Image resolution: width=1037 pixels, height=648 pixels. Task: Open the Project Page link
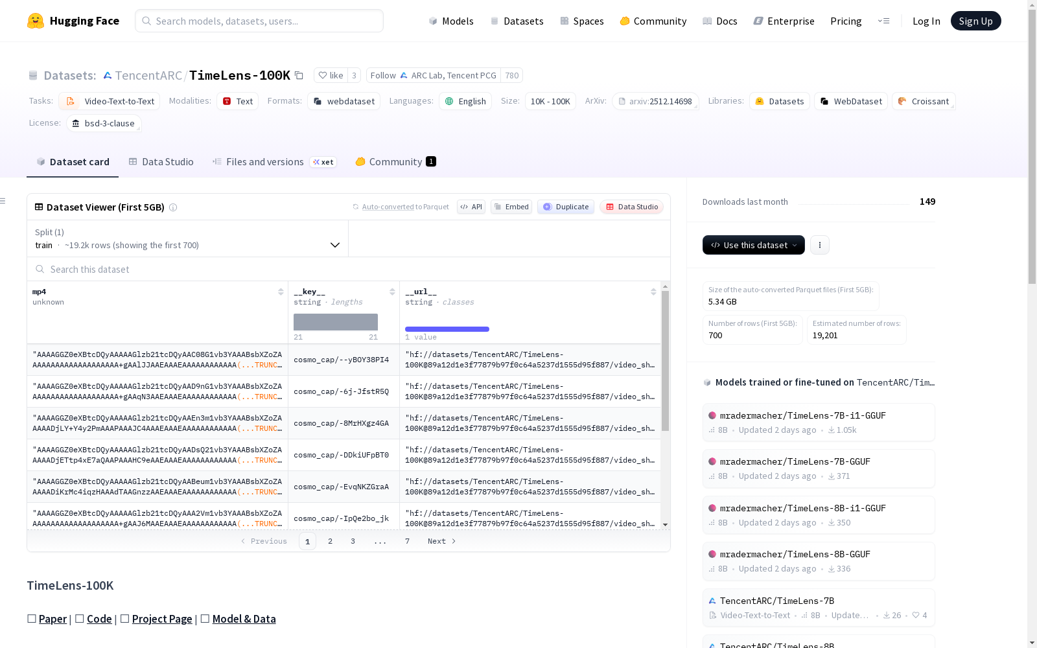162,619
